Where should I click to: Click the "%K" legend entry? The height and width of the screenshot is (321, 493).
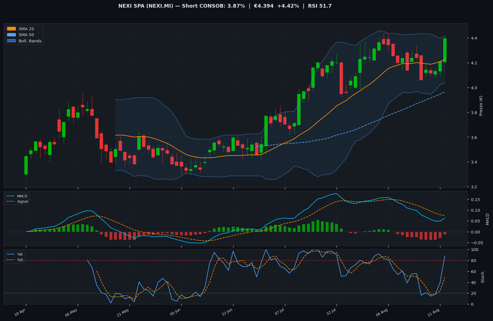(20, 254)
